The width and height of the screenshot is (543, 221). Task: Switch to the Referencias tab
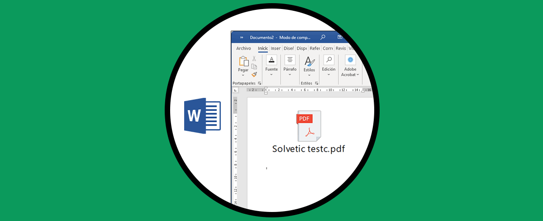pyautogui.click(x=315, y=48)
